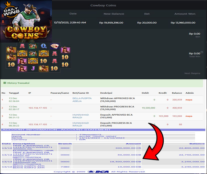Click the BIAYA KARTU ATM description
Screen dimensions: 207x174
point(29,167)
